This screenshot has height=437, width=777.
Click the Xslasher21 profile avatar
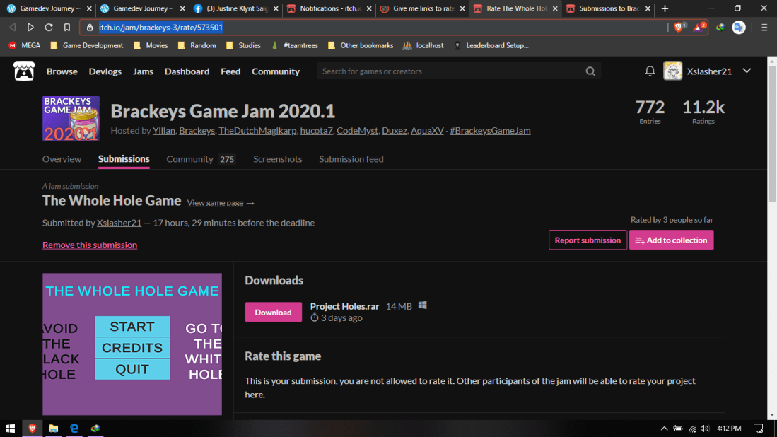point(672,71)
